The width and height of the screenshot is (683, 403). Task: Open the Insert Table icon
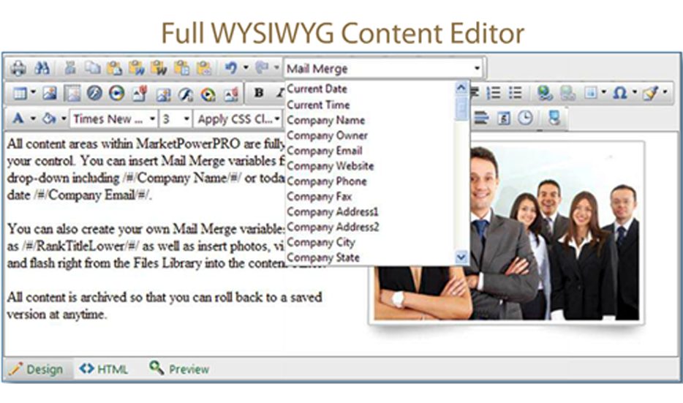[x=20, y=93]
